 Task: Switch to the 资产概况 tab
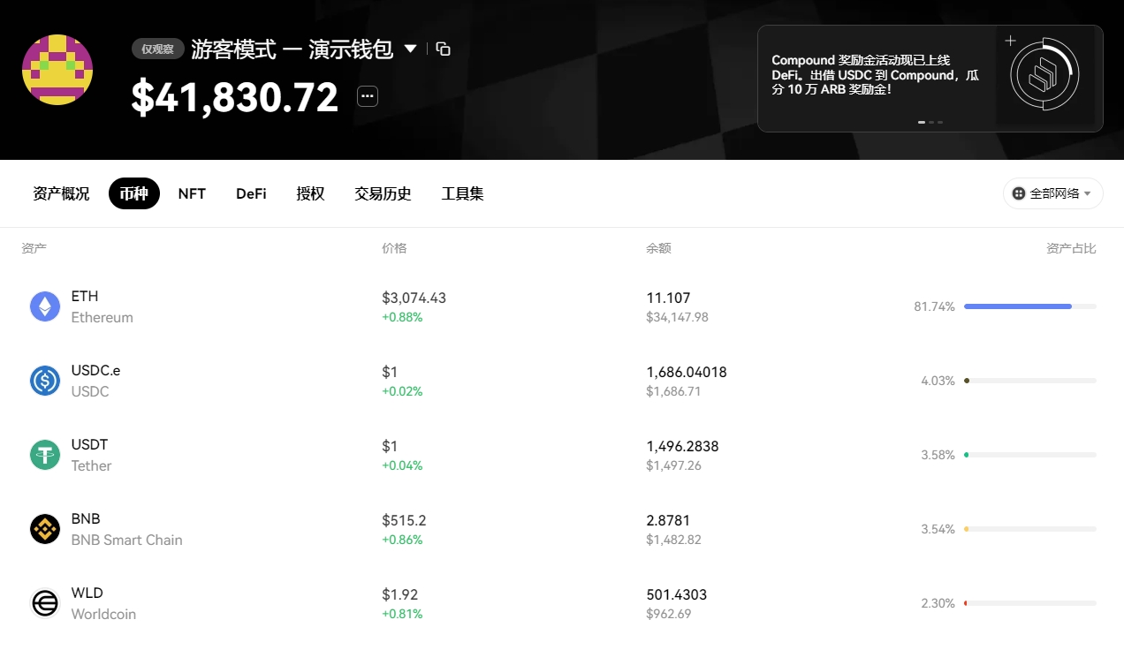pyautogui.click(x=61, y=193)
